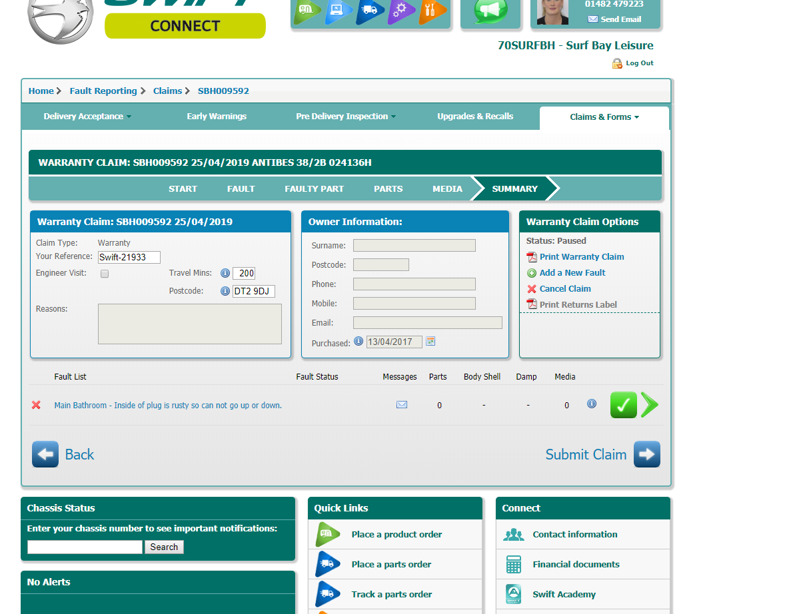The image size is (791, 614).
Task: Click the claim Postcode field DT2 9DJ
Action: 254,292
